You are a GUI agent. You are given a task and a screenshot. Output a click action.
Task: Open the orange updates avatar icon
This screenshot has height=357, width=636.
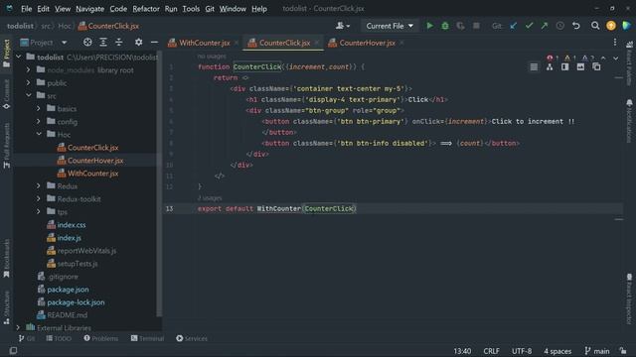[x=611, y=26]
